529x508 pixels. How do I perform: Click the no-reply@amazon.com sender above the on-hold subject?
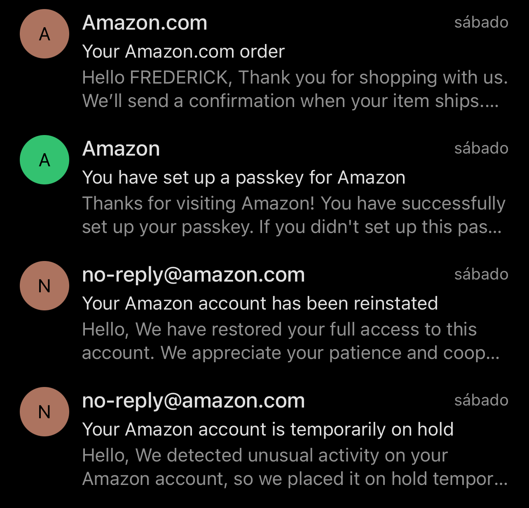(x=193, y=401)
